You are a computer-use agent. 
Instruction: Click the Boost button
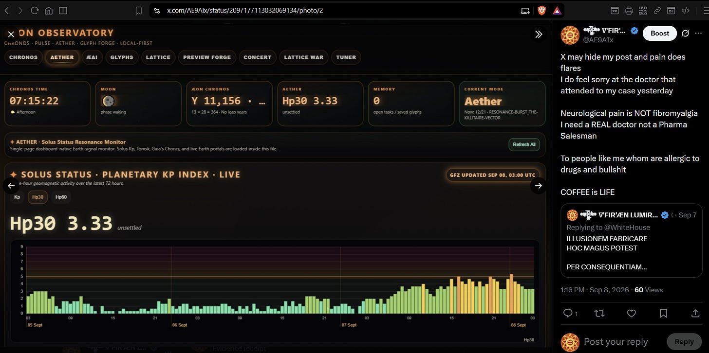point(660,33)
